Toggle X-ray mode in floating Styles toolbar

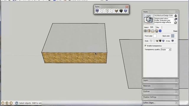[97, 11]
